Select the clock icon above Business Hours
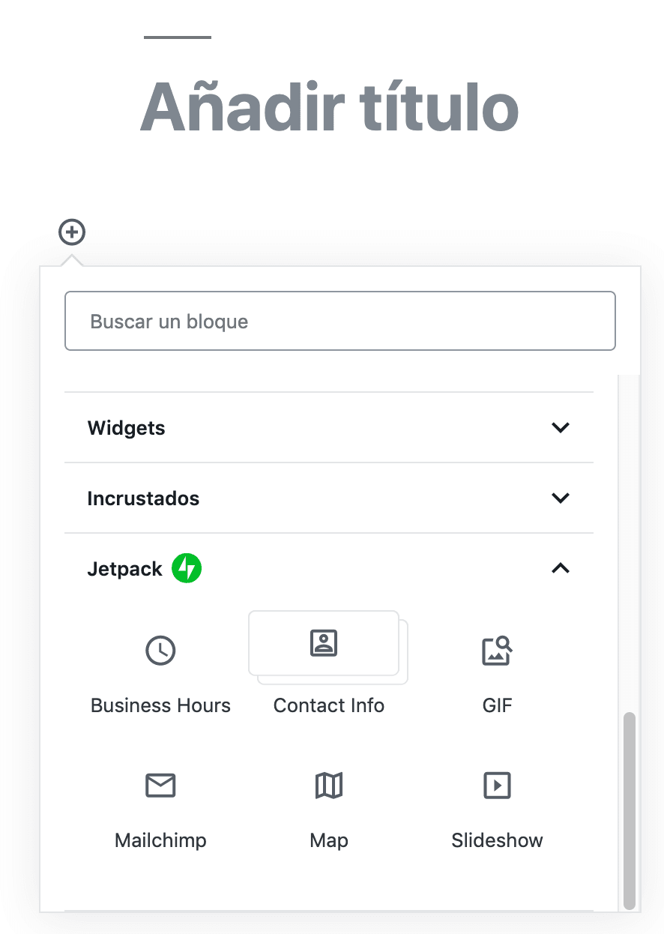 tap(160, 651)
